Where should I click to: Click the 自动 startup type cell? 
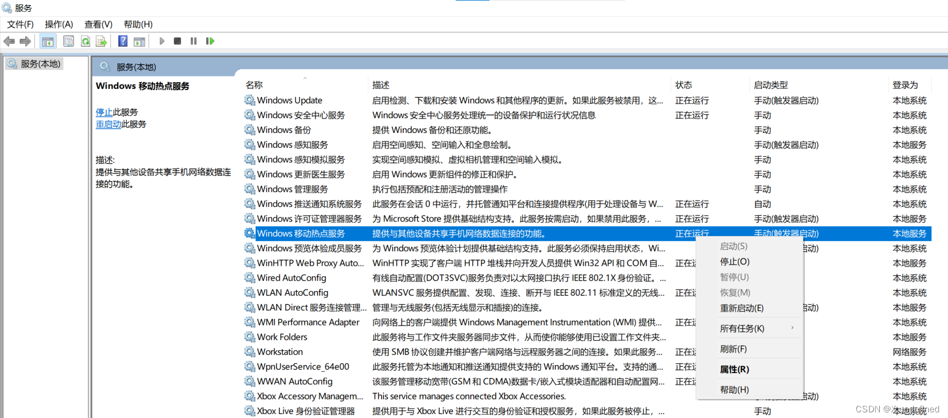click(x=763, y=204)
